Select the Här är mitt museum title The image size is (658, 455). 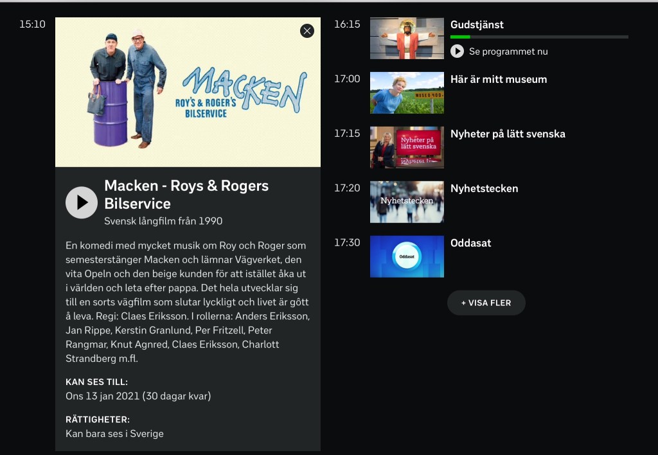[499, 79]
